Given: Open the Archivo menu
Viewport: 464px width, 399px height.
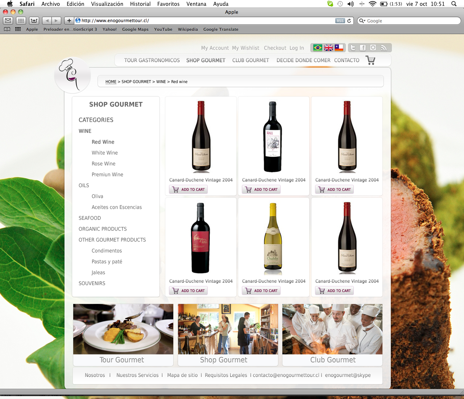Looking at the screenshot, I should pyautogui.click(x=50, y=4).
